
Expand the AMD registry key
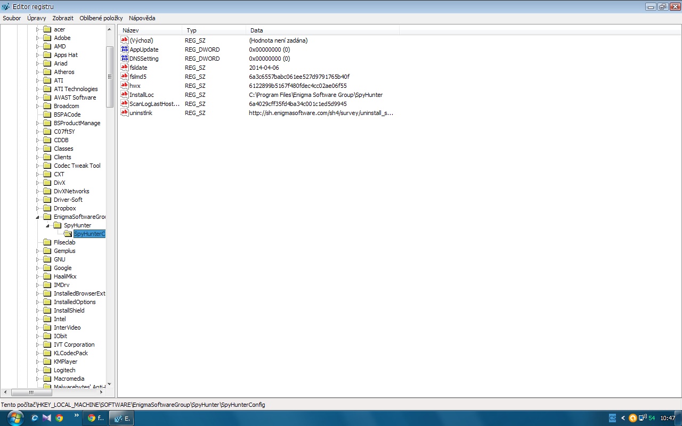click(x=38, y=46)
